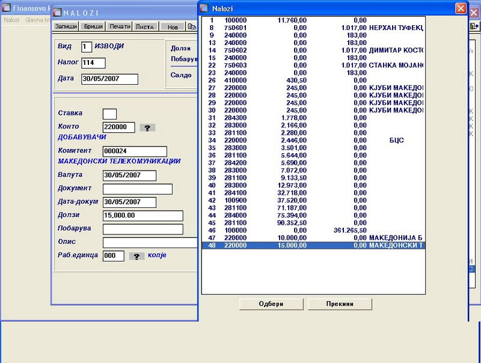This screenshot has height=363, width=481.
Task: Click the Должи field with 15,000.00
Action: click(143, 216)
